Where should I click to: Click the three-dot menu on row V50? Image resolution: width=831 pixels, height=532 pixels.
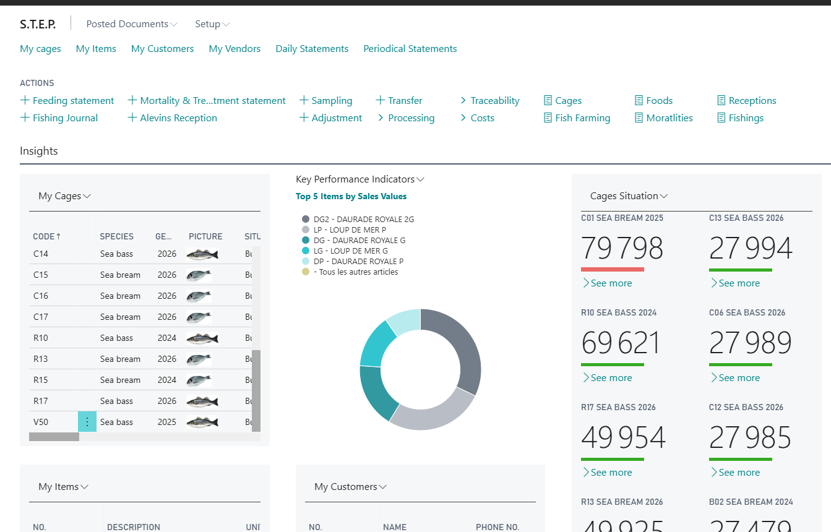(x=87, y=422)
